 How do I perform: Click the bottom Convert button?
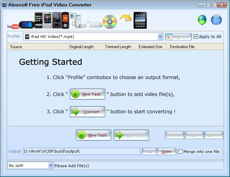point(131,135)
